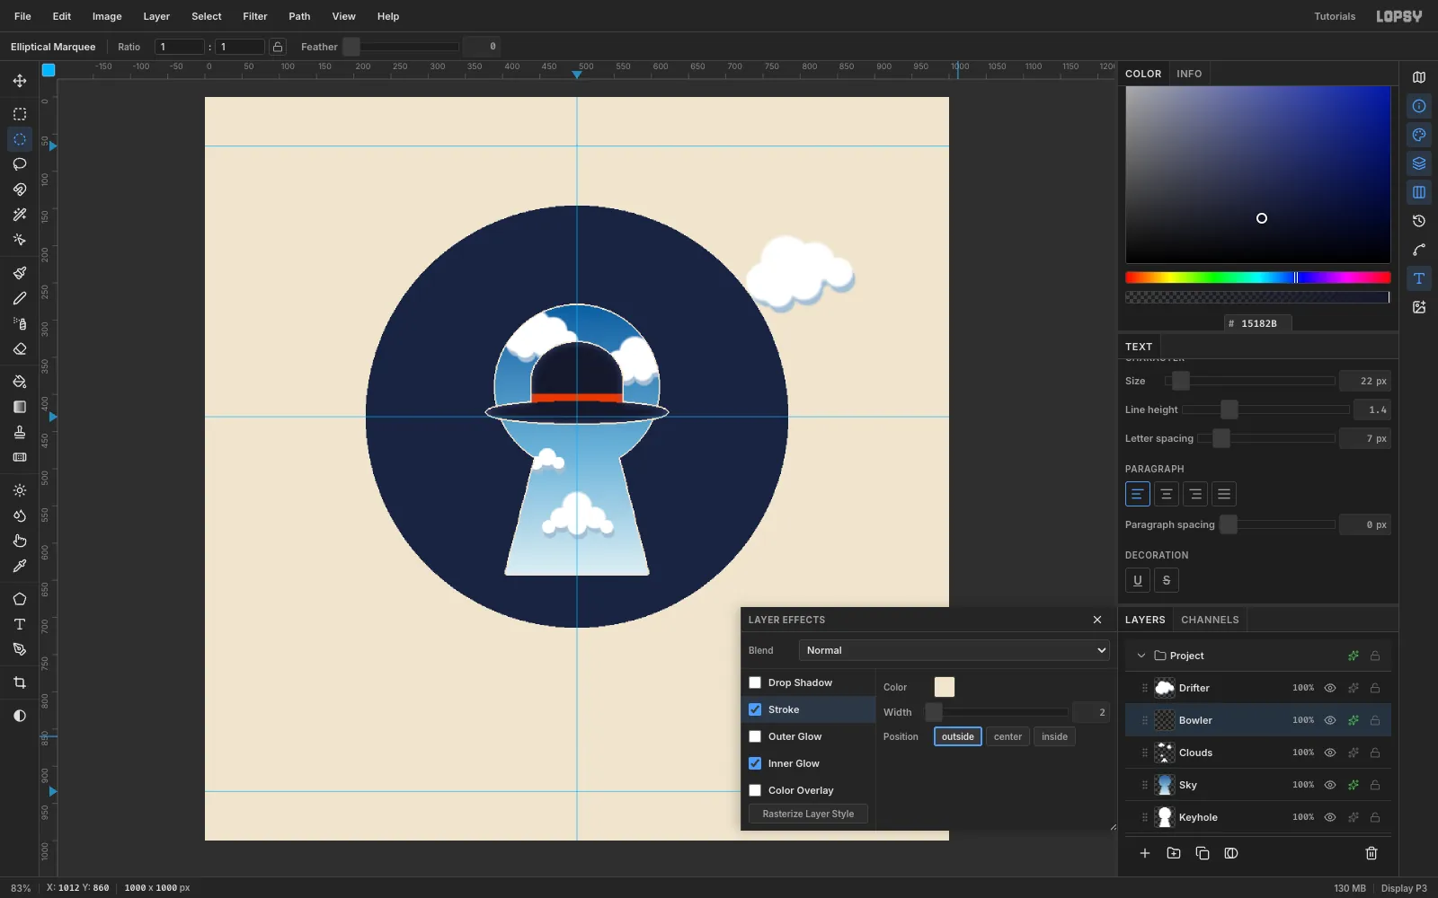Click the hex color input field
This screenshot has width=1438, height=898.
pyautogui.click(x=1258, y=323)
